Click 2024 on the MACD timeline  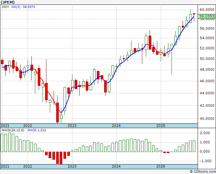click(x=116, y=166)
